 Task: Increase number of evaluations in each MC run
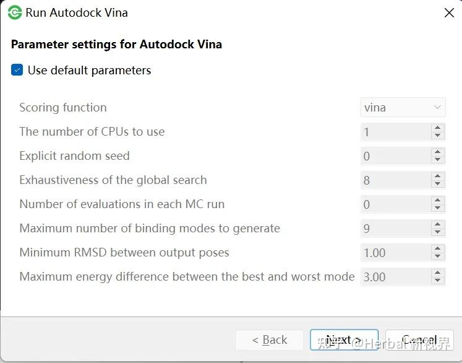(437, 200)
